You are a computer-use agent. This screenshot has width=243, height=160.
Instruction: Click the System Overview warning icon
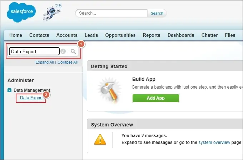tap(100, 139)
